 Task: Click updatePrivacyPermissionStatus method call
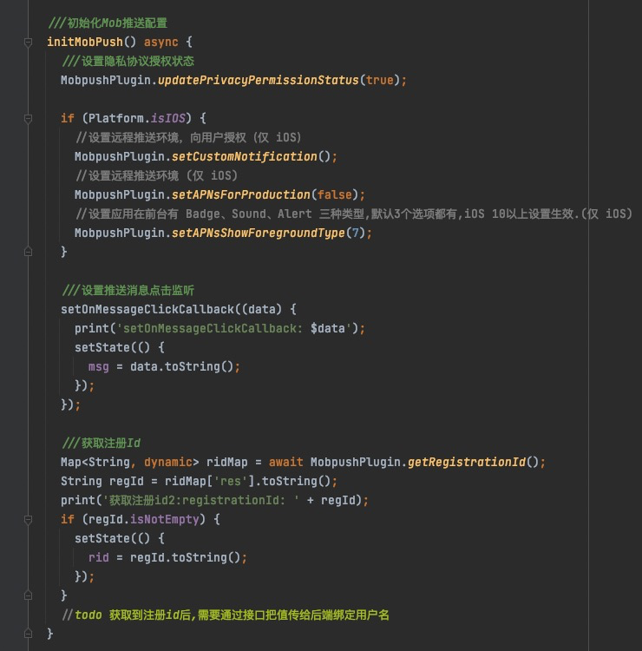point(258,80)
